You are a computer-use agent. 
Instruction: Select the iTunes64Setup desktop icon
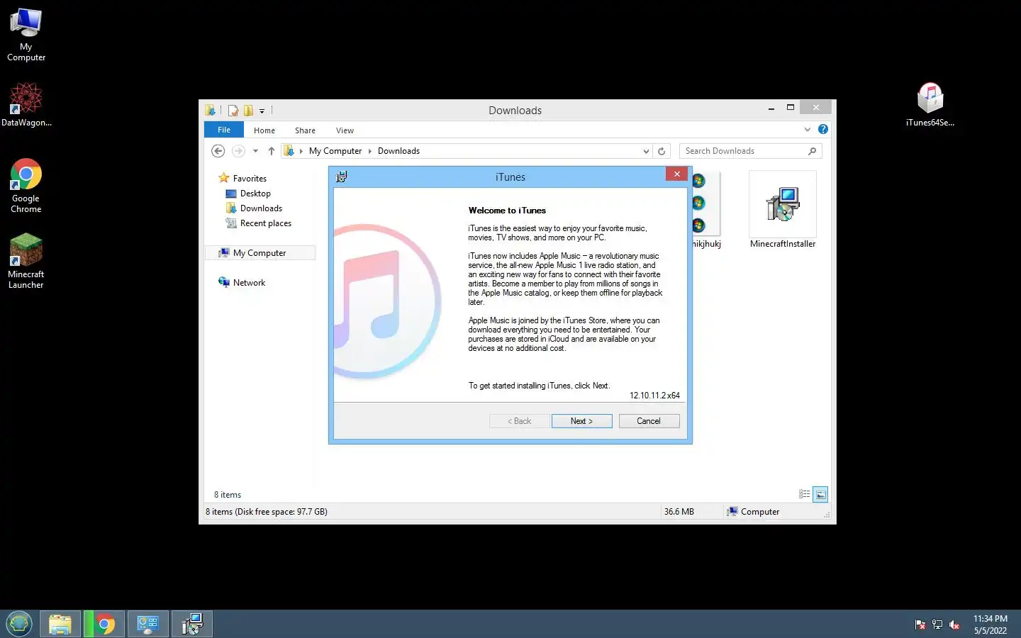click(930, 104)
